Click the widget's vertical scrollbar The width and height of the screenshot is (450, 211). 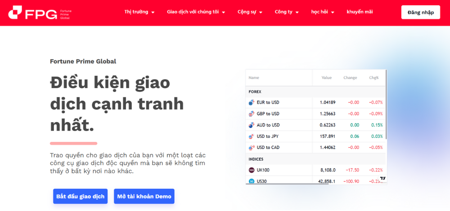pyautogui.click(x=386, y=105)
